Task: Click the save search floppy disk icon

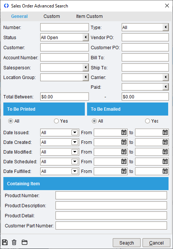Action: (5, 242)
